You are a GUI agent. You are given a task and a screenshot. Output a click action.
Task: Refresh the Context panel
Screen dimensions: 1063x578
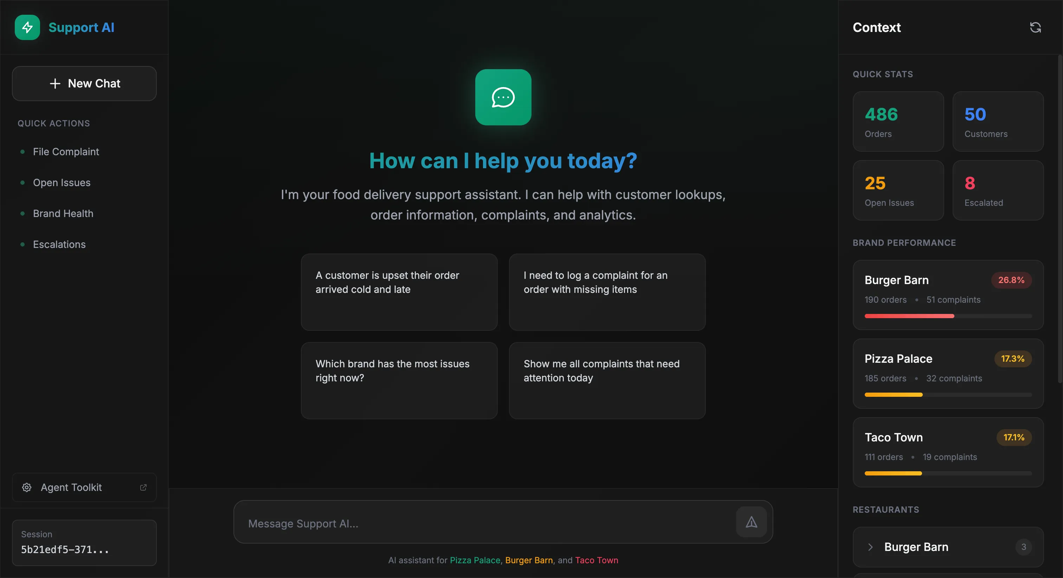1036,27
